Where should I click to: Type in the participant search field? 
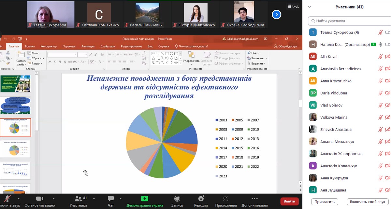point(349,21)
